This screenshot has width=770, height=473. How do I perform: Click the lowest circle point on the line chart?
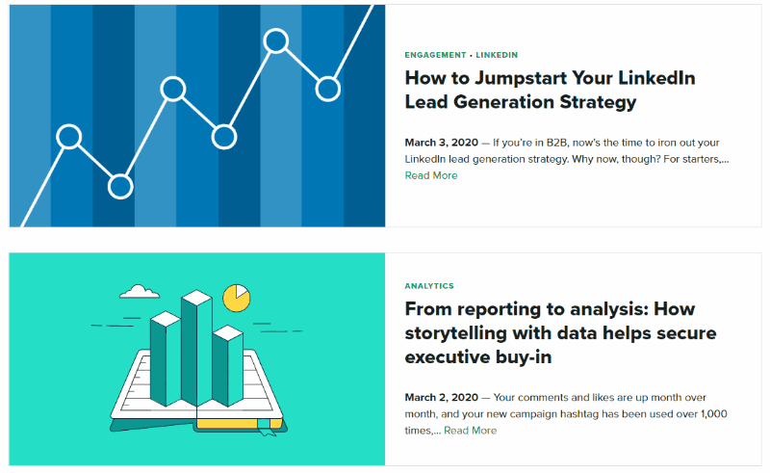pyautogui.click(x=120, y=186)
